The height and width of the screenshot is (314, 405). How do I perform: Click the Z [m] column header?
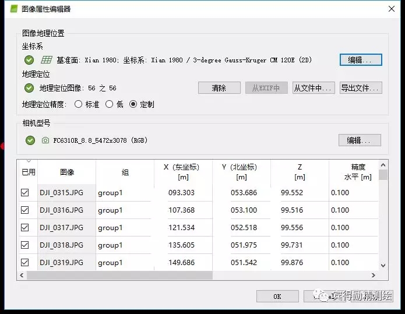click(300, 172)
